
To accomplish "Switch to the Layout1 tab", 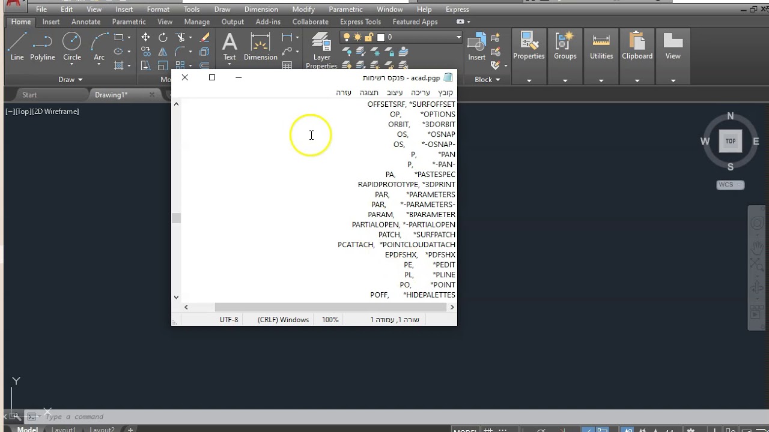I will click(63, 430).
